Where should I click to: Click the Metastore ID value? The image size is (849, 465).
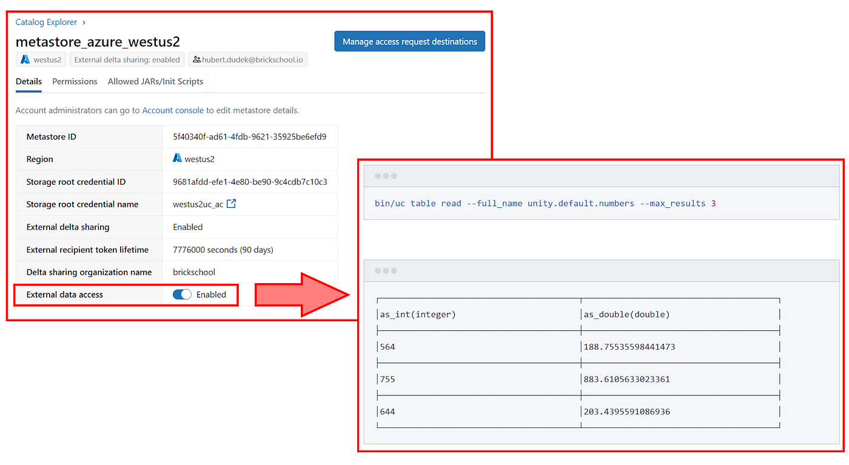click(x=250, y=137)
